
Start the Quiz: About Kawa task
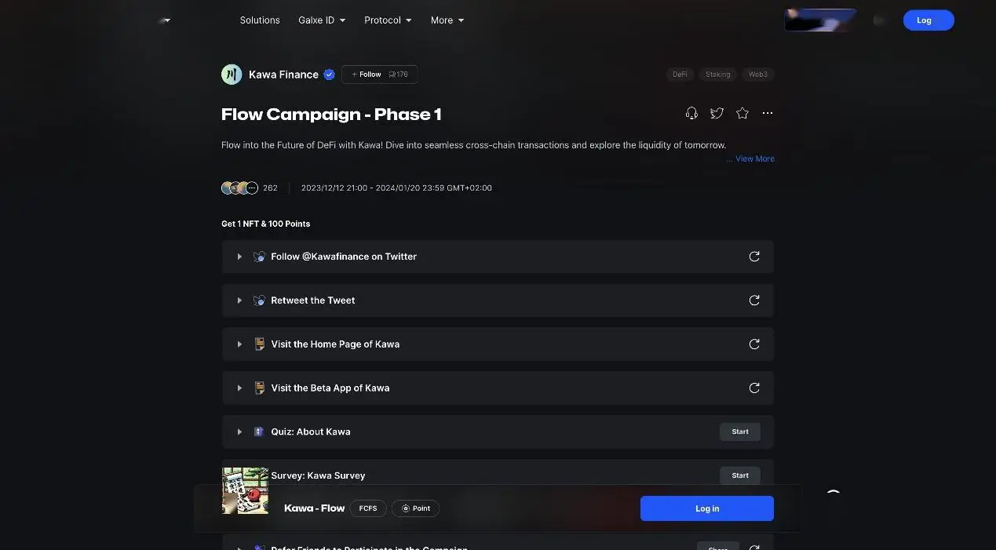click(739, 432)
